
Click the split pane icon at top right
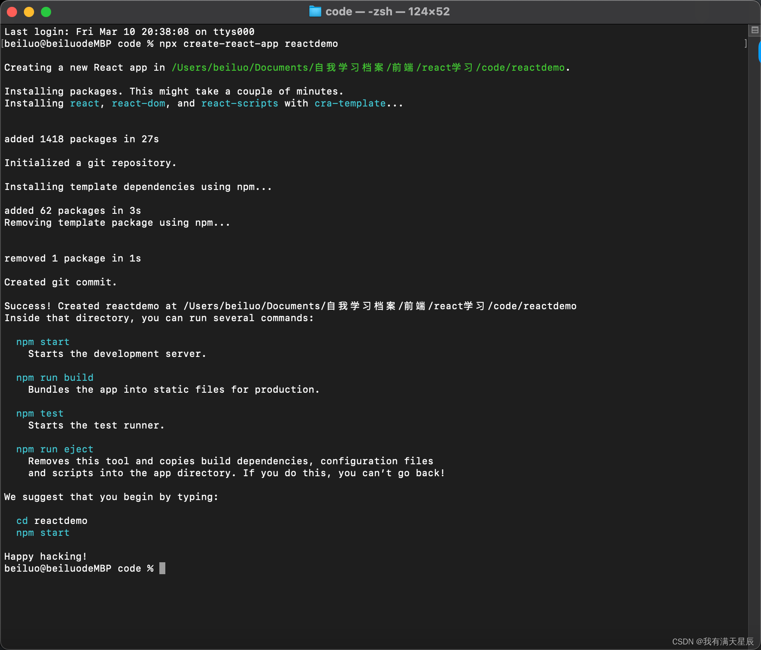click(x=755, y=30)
